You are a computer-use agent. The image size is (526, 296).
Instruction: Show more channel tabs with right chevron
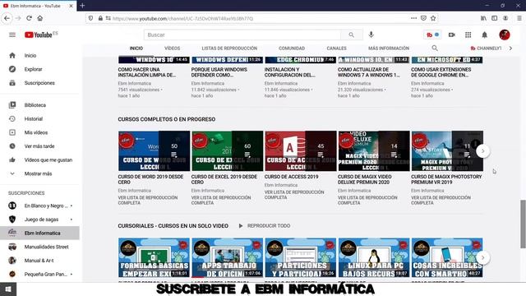510,49
